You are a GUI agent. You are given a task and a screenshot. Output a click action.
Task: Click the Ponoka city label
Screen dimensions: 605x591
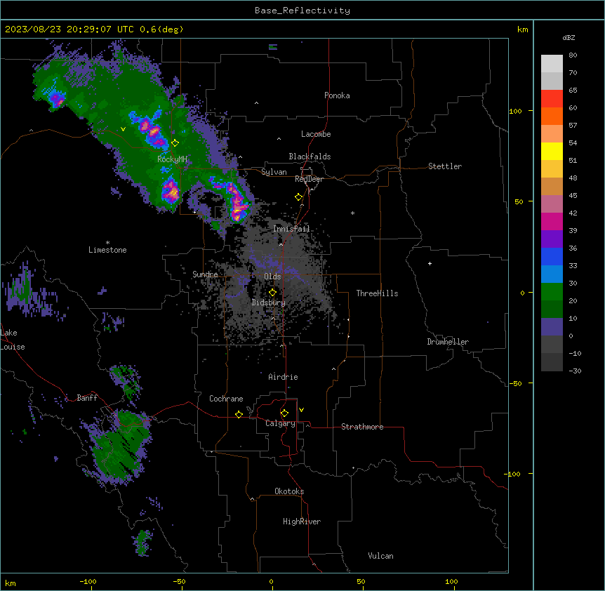(x=337, y=95)
